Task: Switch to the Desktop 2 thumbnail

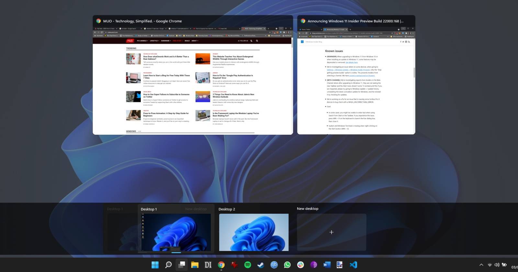Action: (253, 232)
